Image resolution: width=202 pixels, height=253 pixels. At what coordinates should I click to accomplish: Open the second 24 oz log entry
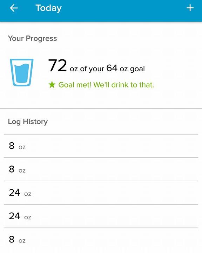101,216
